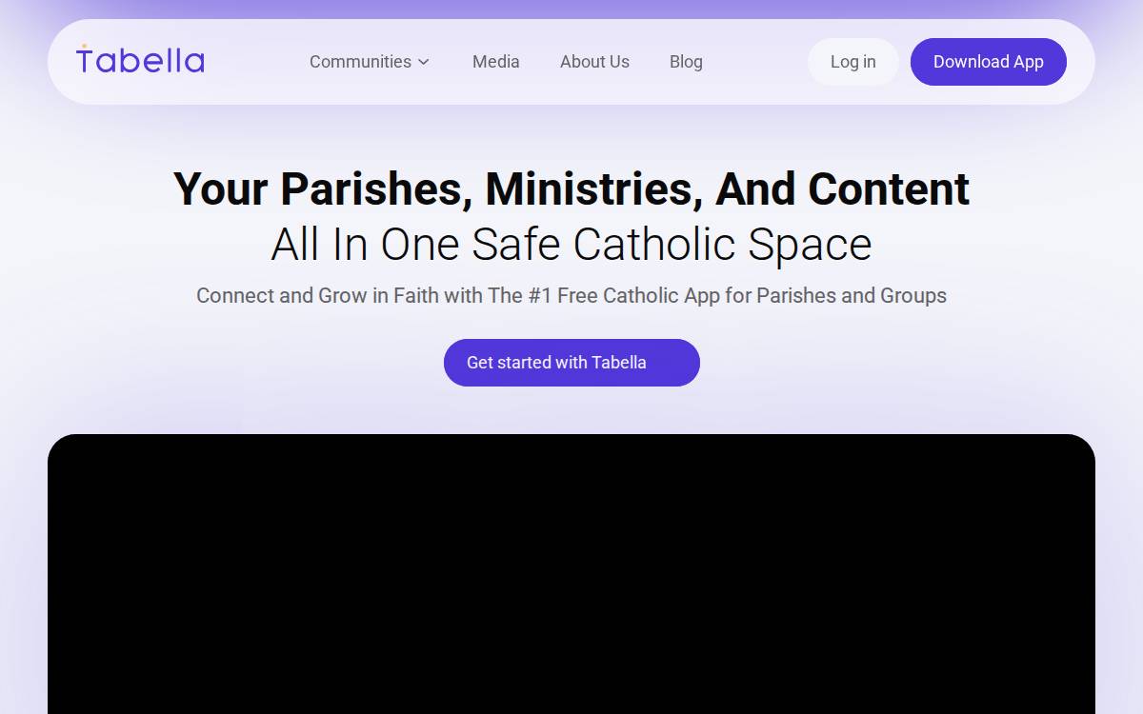The height and width of the screenshot is (714, 1143).
Task: Click the black video preview area
Action: point(571,574)
